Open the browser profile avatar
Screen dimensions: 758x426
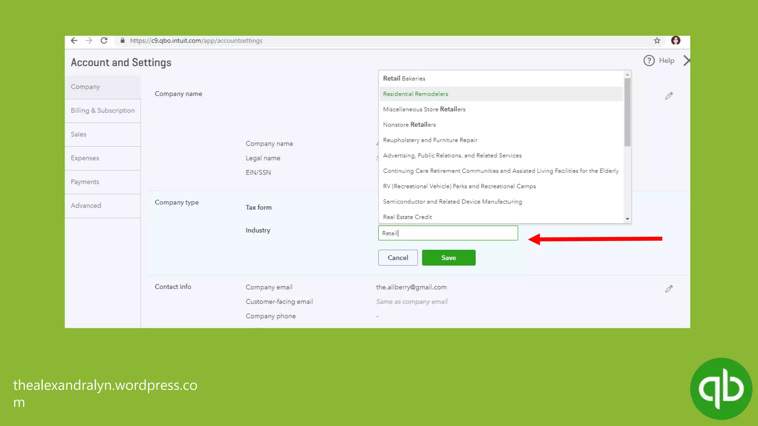click(x=675, y=41)
